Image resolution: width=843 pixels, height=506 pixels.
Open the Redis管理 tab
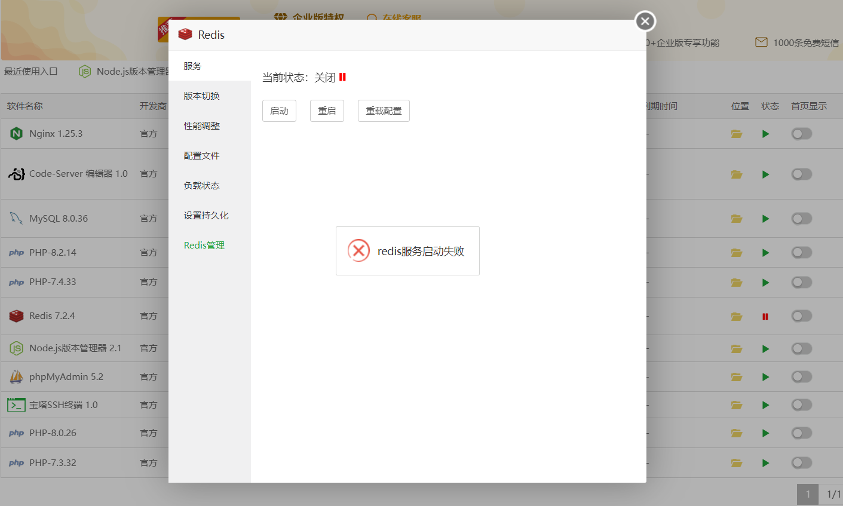coord(210,245)
